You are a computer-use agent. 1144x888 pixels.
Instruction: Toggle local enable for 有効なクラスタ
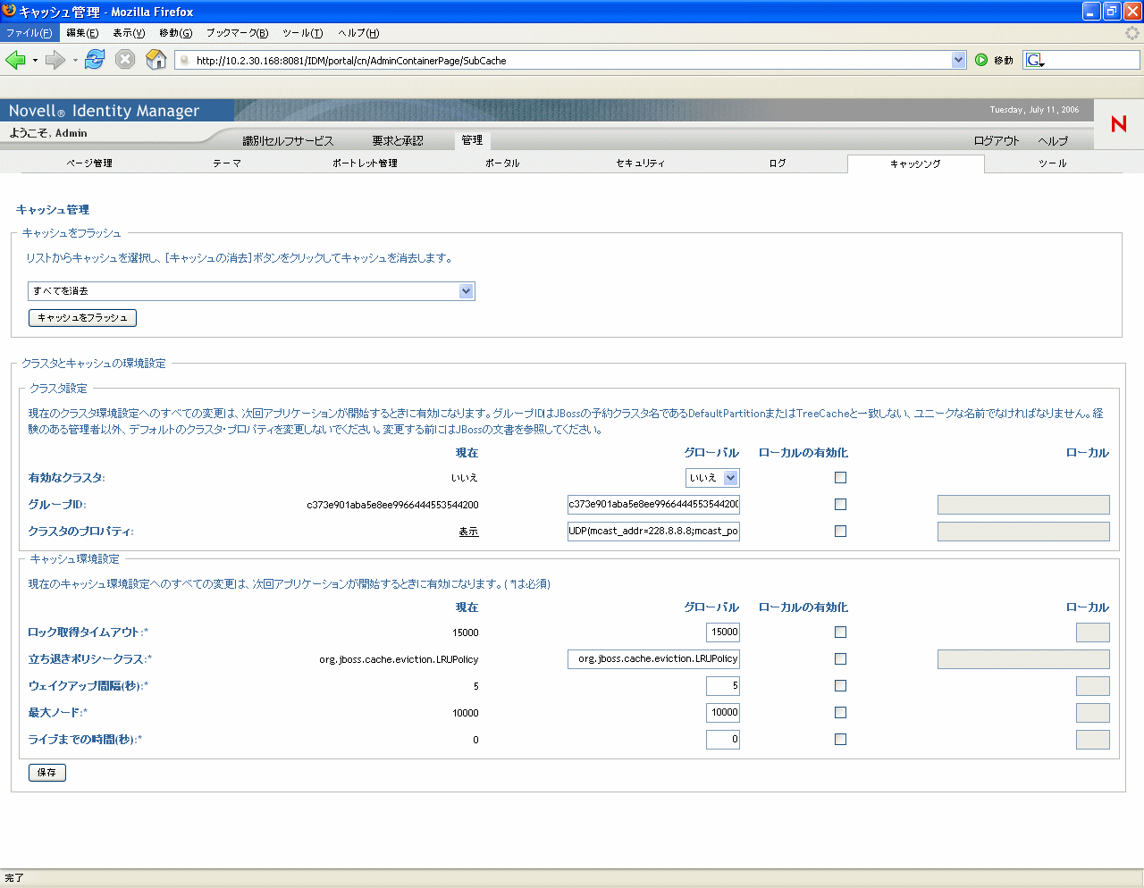click(840, 478)
